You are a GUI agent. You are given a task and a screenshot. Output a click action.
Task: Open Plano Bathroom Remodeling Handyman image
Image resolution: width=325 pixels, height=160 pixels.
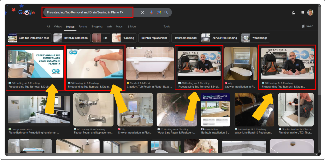coord(39,110)
